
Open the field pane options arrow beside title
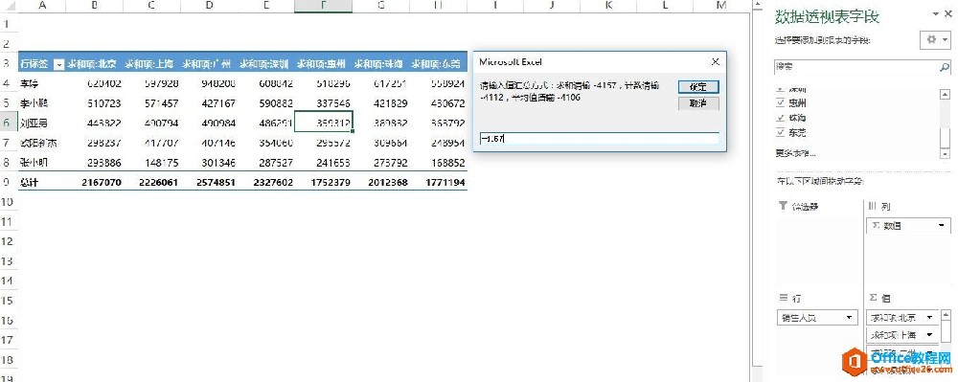tap(935, 14)
